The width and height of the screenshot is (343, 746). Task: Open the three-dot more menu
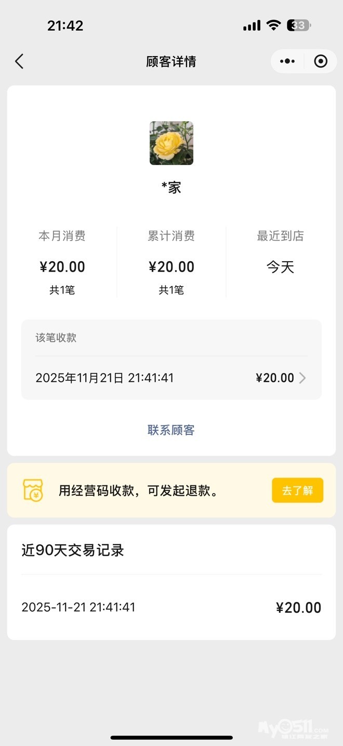pos(287,61)
